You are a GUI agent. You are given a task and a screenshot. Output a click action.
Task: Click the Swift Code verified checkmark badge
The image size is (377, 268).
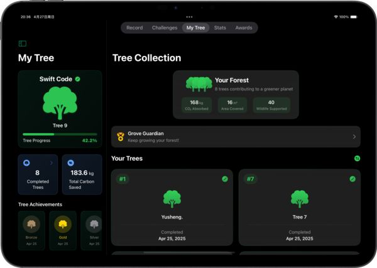click(78, 79)
